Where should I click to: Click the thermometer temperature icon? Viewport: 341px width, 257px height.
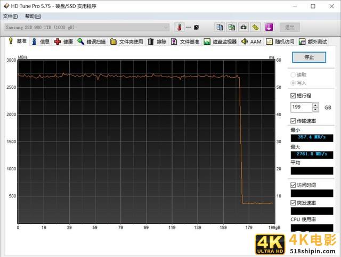coord(179,27)
